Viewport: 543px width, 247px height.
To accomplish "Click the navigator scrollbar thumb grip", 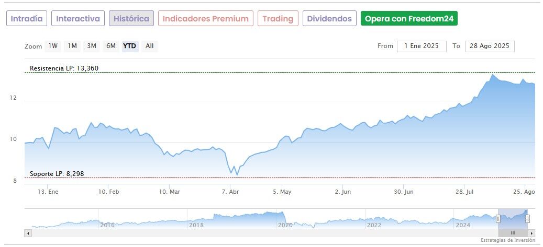I will click(513, 233).
